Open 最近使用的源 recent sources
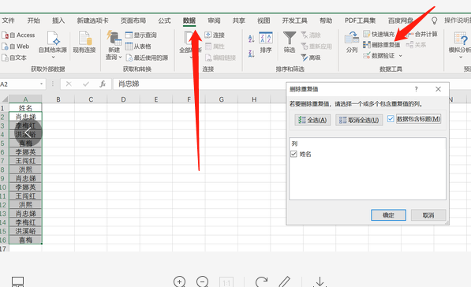 coord(147,58)
